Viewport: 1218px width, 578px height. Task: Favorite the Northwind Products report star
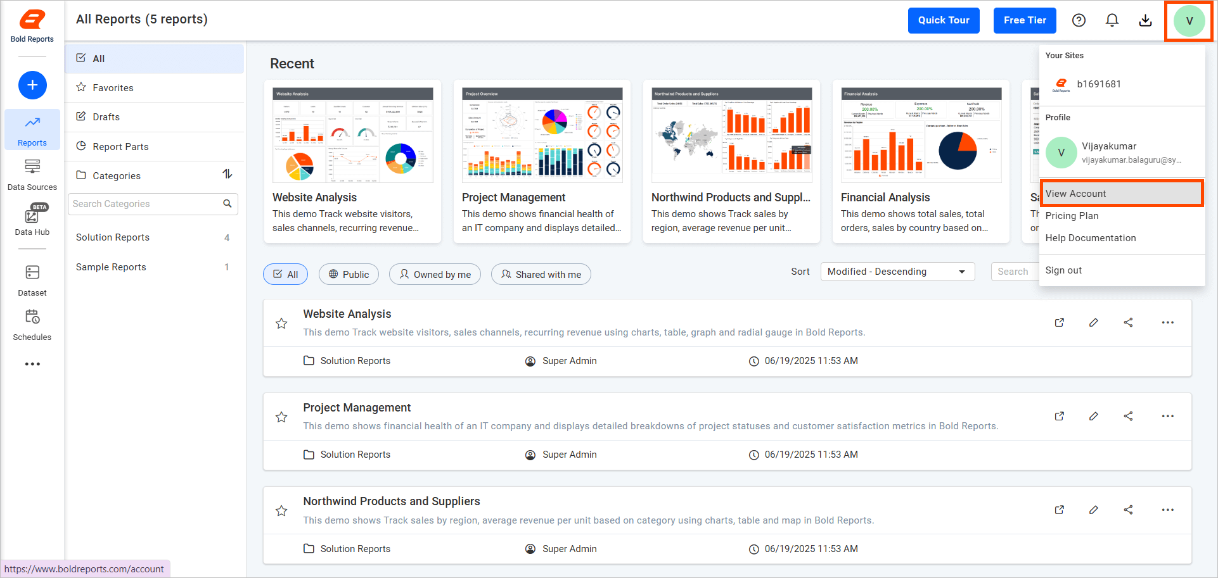tap(281, 511)
